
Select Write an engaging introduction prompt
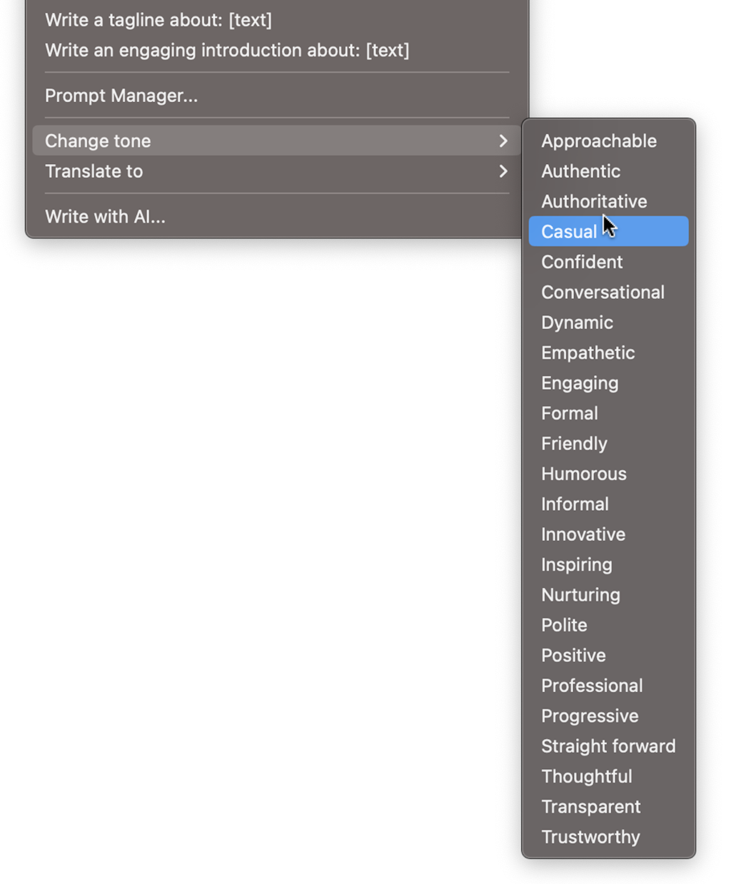276,50
